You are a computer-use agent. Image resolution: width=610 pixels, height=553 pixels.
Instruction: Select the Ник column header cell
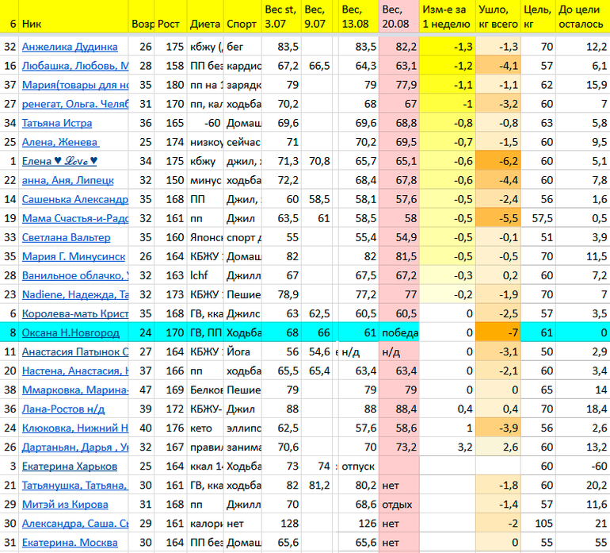point(74,17)
